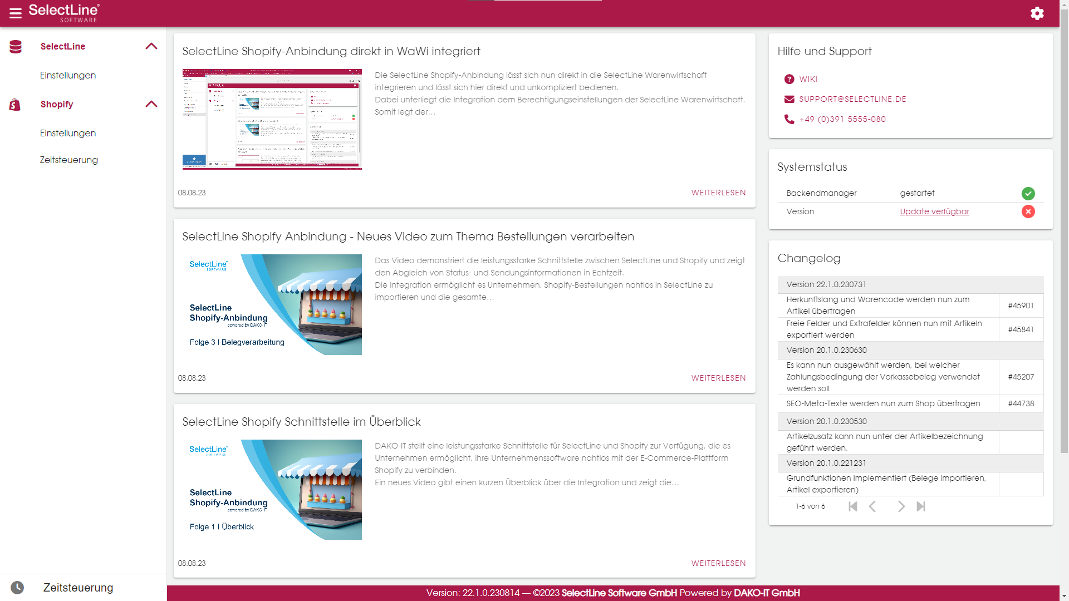Click the phone icon in support panel
1069x601 pixels.
point(789,119)
